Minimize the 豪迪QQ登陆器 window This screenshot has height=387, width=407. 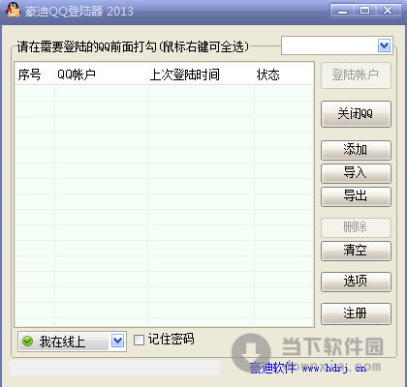coord(342,11)
